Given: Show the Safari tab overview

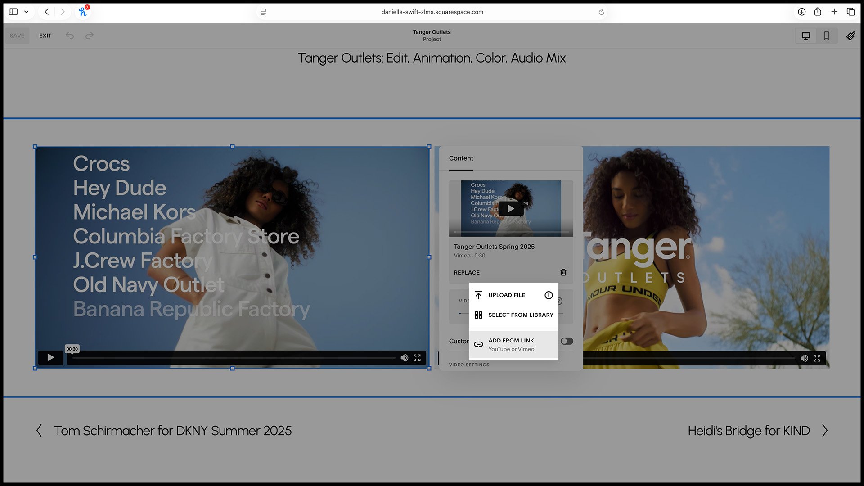Looking at the screenshot, I should [x=850, y=12].
